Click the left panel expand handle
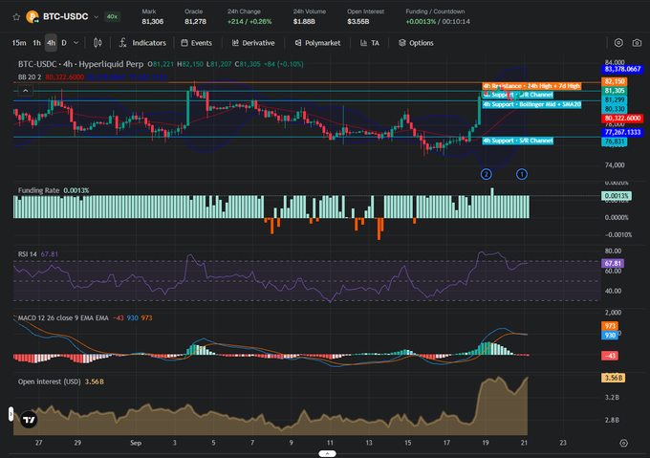Image resolution: width=650 pixels, height=458 pixels. tap(11, 414)
